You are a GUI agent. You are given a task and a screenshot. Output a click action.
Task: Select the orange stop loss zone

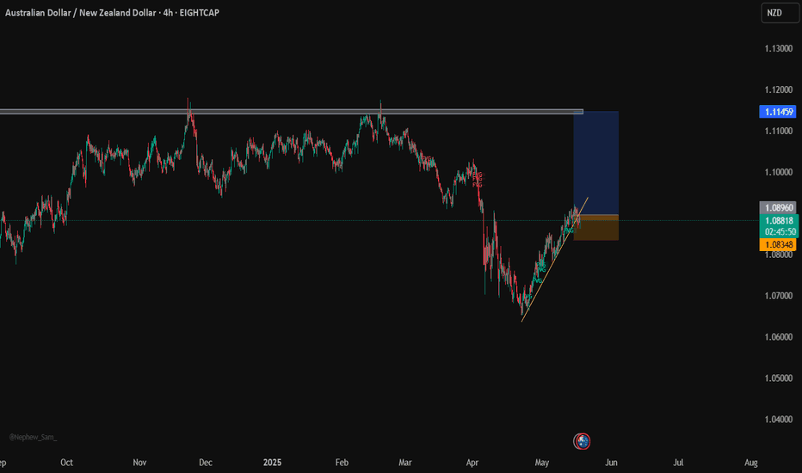coord(596,228)
